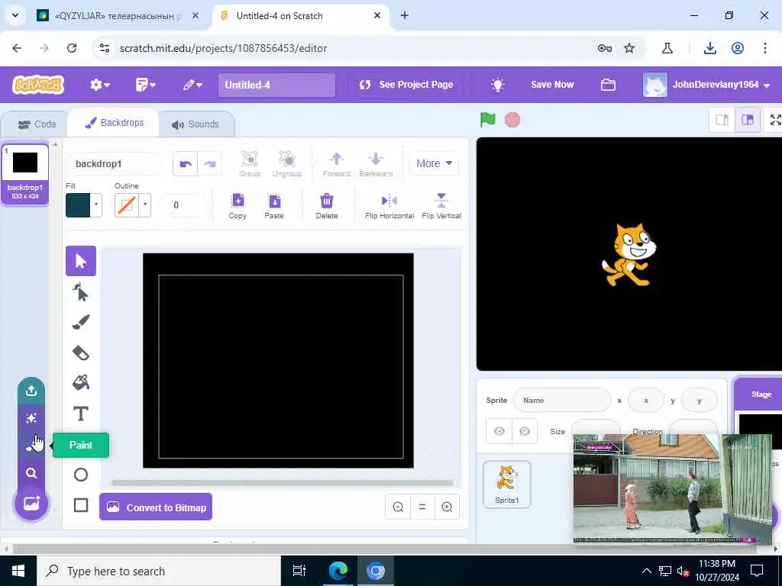The height and width of the screenshot is (586, 782).
Task: Switch to large stage layout
Action: 747,120
